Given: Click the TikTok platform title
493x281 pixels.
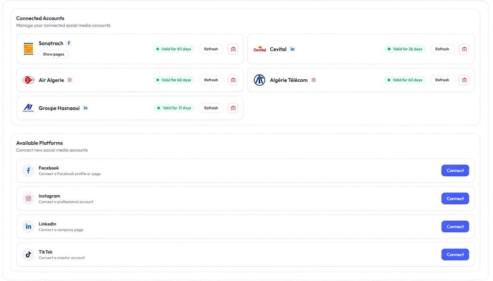Looking at the screenshot, I should pos(45,252).
